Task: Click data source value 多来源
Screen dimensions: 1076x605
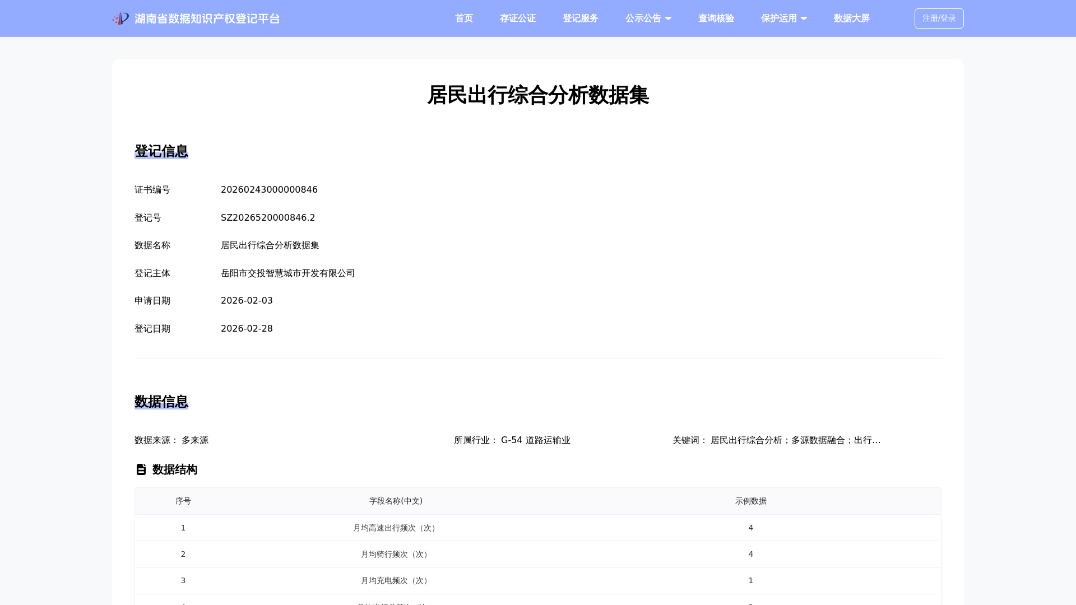Action: pyautogui.click(x=195, y=440)
